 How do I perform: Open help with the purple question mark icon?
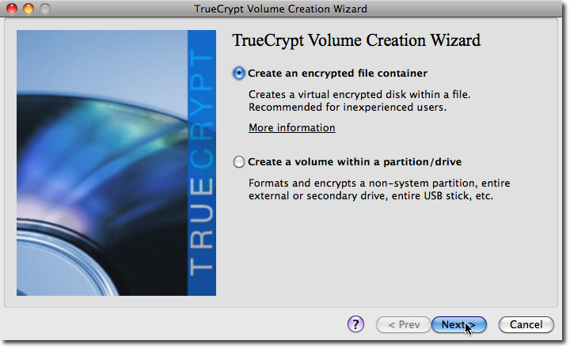point(355,324)
